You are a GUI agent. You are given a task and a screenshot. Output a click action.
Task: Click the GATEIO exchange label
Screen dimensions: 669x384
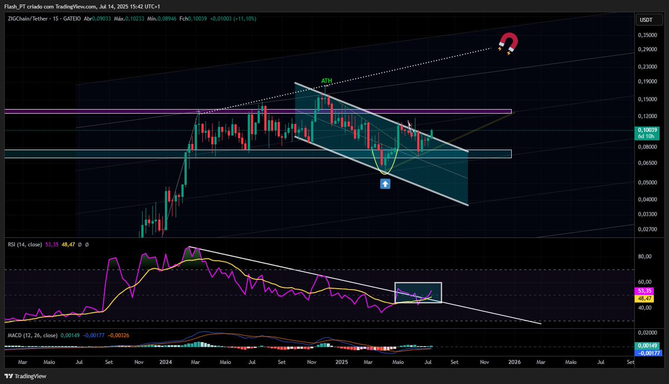coord(72,18)
